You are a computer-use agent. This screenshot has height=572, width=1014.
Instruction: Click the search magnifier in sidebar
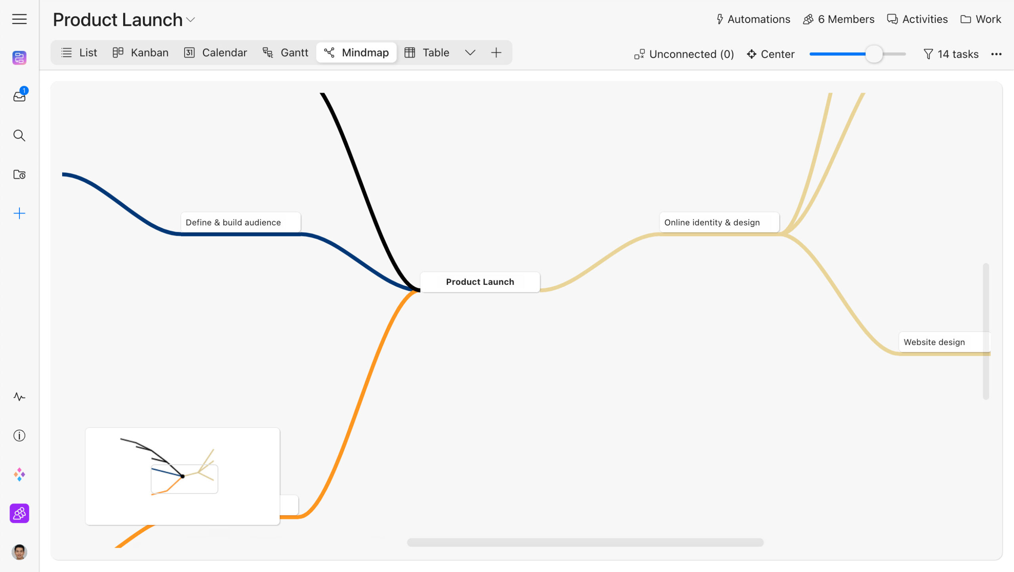pyautogui.click(x=19, y=135)
